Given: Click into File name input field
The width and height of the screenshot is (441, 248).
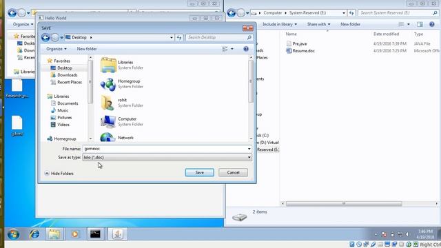Looking at the screenshot, I should [x=165, y=149].
